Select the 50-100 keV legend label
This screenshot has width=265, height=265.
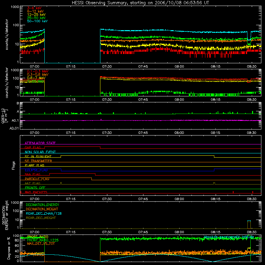(37, 21)
